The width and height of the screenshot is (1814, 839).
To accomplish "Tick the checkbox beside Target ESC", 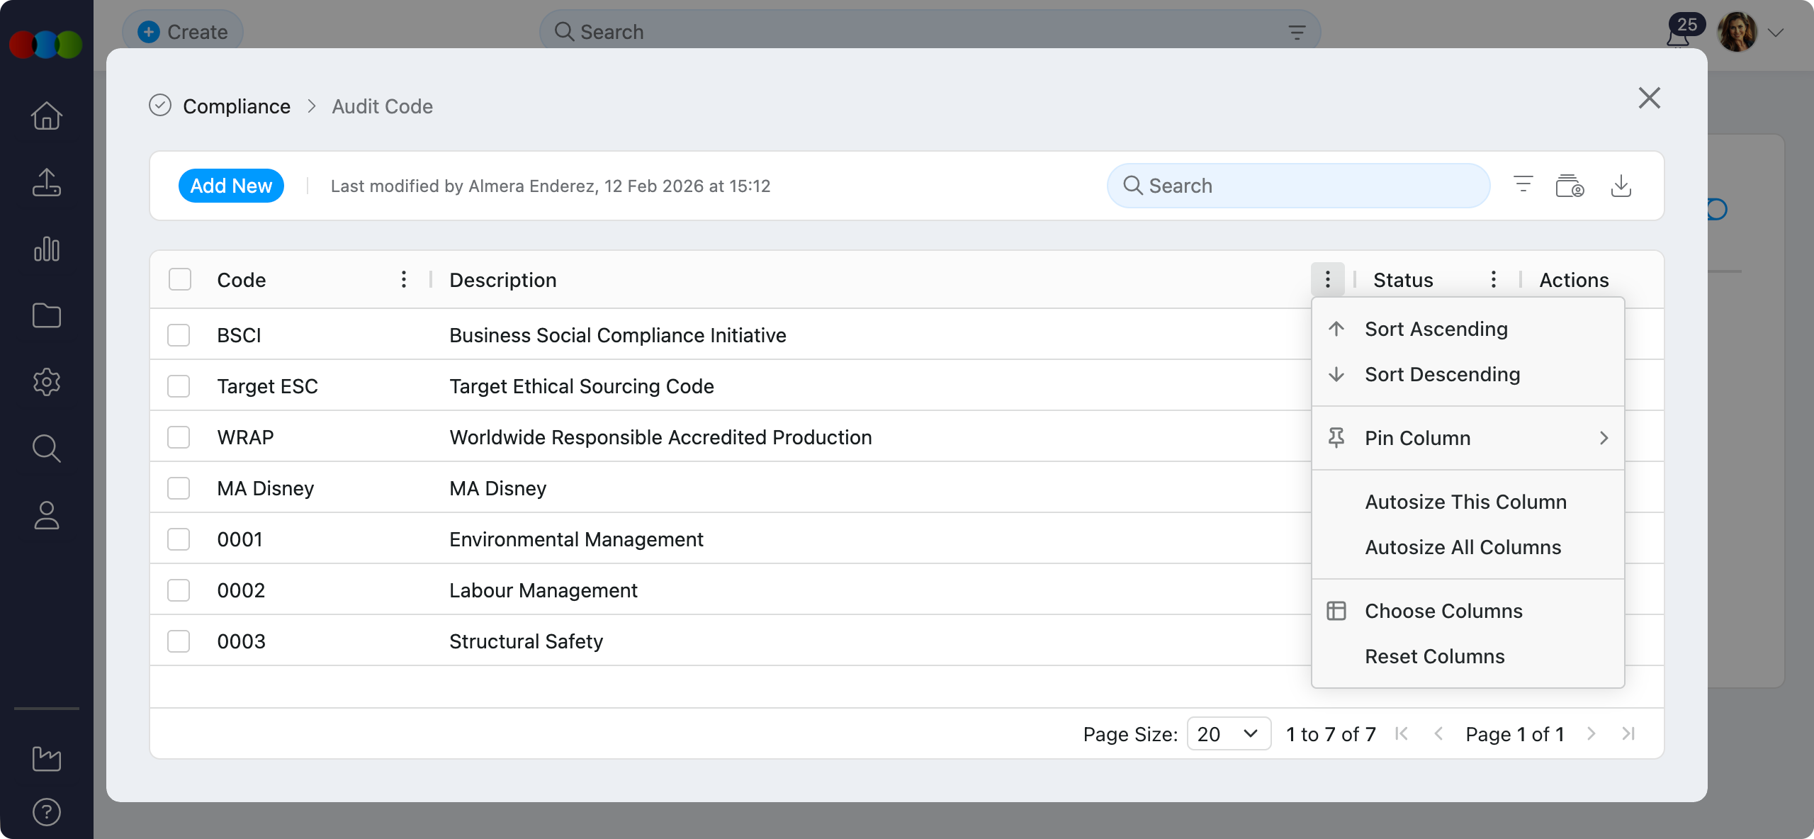I will [x=179, y=386].
